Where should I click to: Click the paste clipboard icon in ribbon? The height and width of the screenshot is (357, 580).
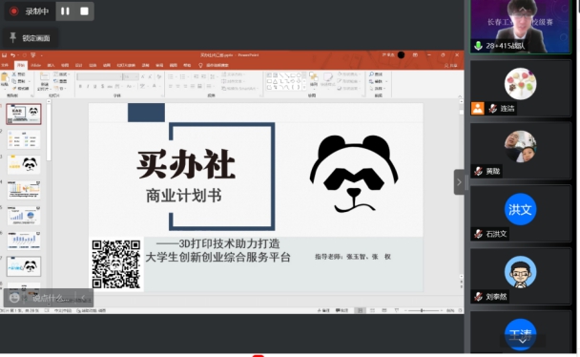(5, 79)
